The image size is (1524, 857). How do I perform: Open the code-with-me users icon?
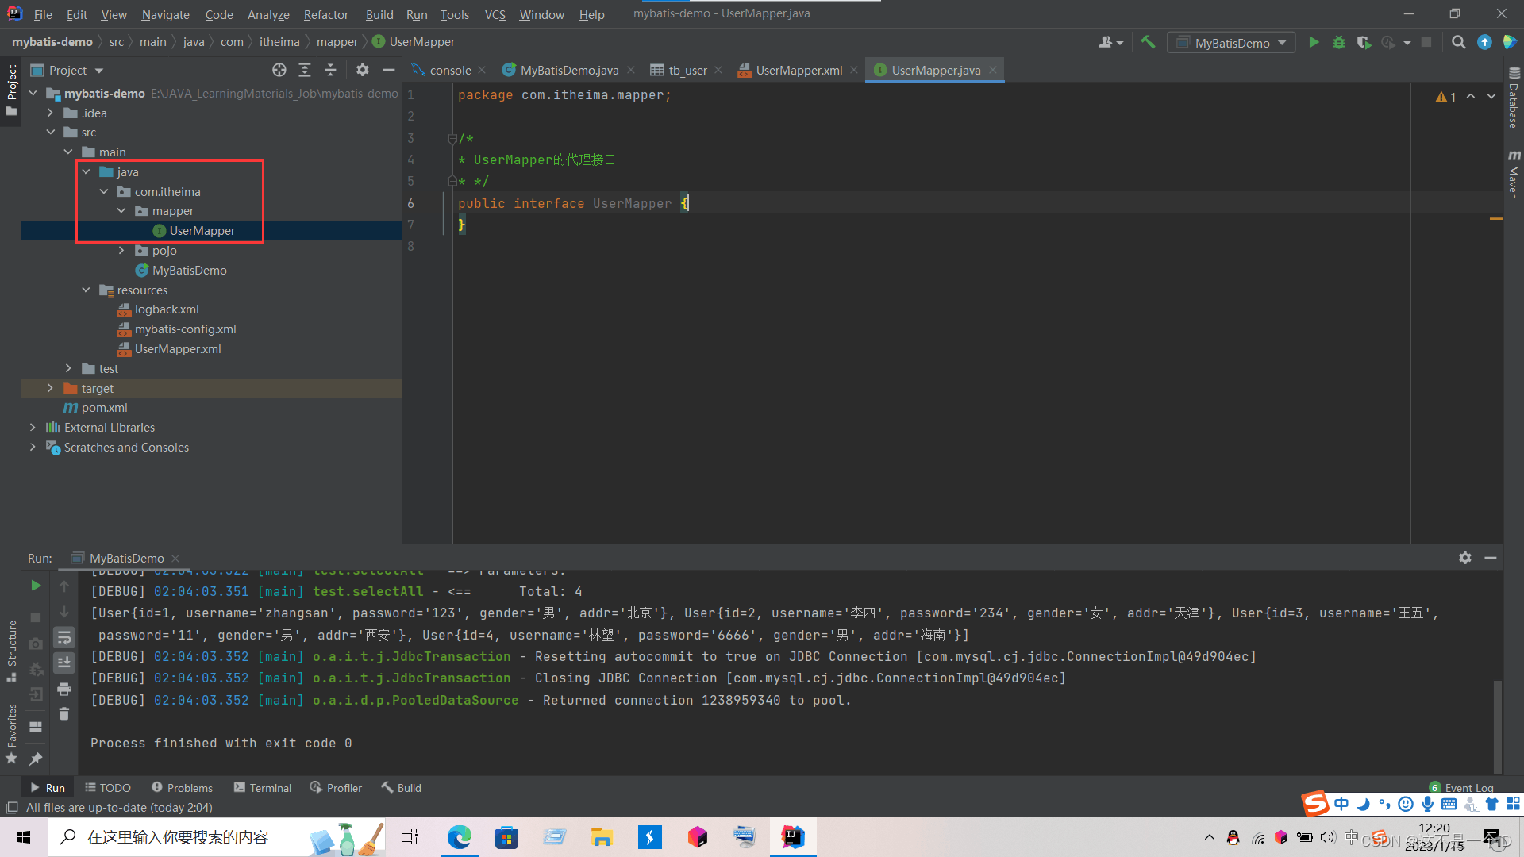click(1110, 42)
